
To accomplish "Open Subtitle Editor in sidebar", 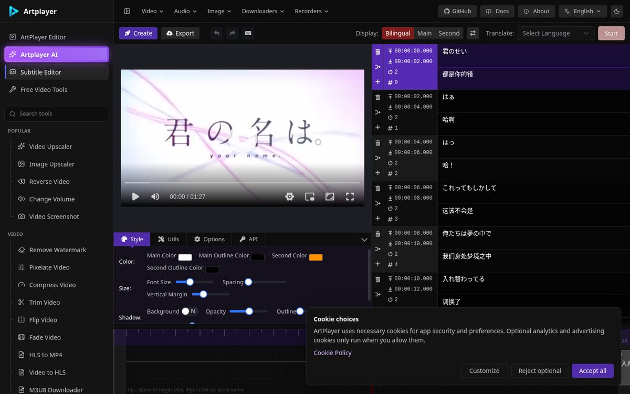I will pos(57,72).
